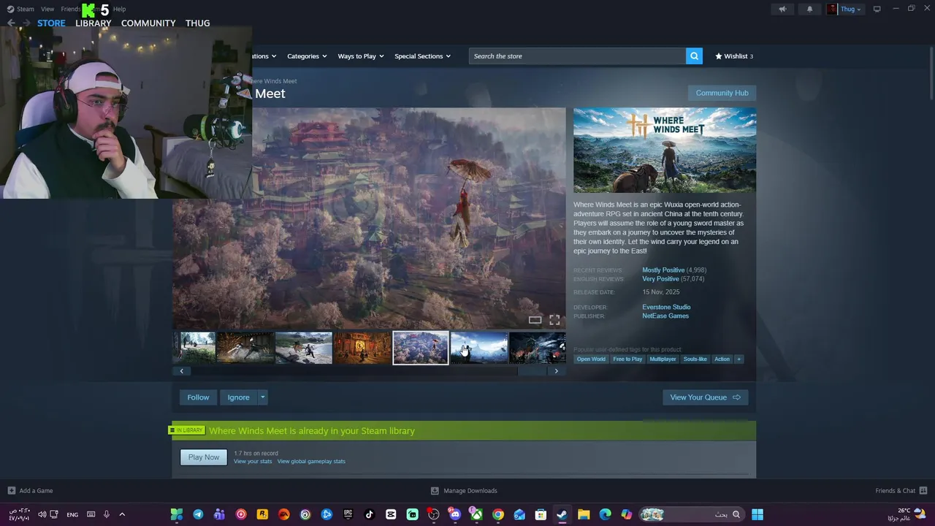The image size is (935, 526).
Task: Select the Souls-like tag
Action: [x=695, y=359]
